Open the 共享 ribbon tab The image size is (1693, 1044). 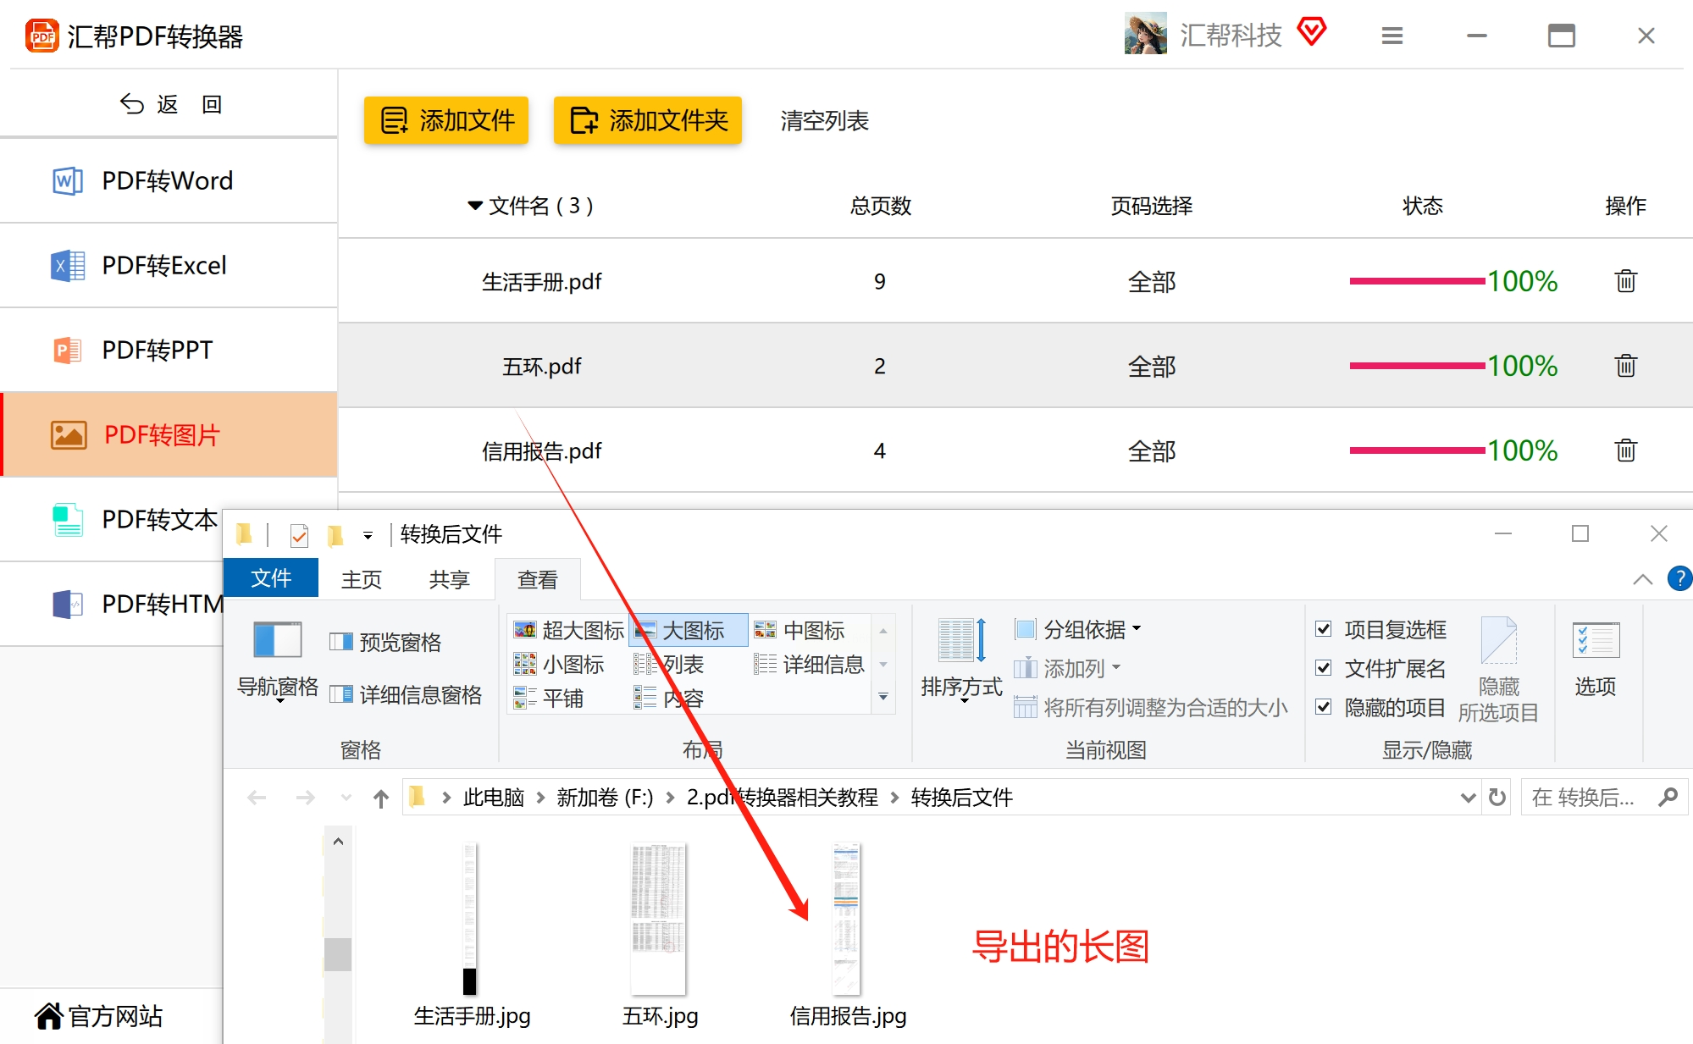pyautogui.click(x=449, y=579)
